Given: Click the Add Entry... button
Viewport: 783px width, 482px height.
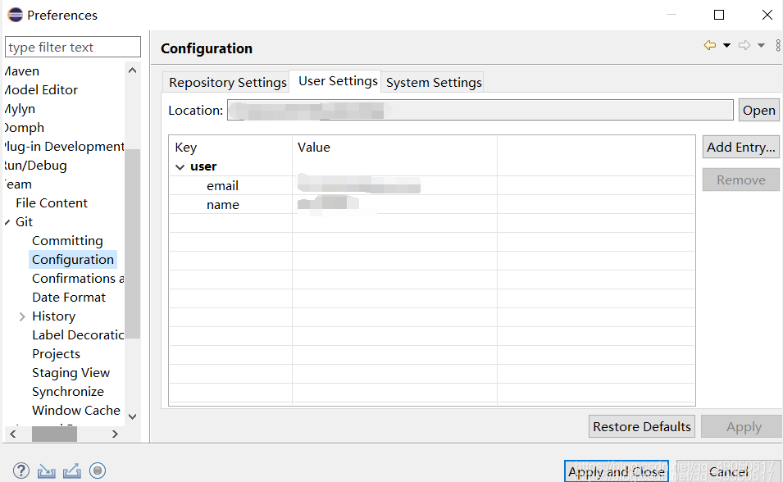Looking at the screenshot, I should tap(740, 148).
